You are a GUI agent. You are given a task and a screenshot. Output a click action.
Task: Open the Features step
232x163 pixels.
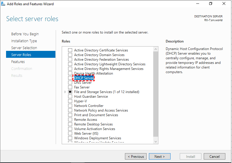coord(18,62)
